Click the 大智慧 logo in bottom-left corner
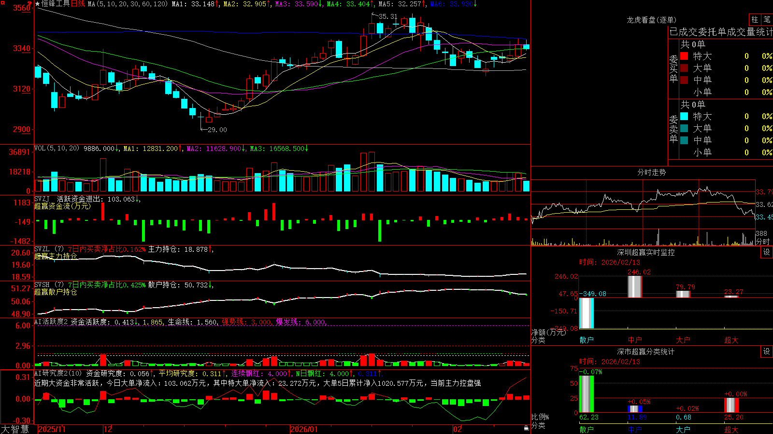Image resolution: width=773 pixels, height=434 pixels. tap(15, 429)
